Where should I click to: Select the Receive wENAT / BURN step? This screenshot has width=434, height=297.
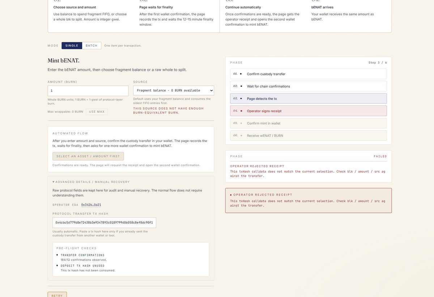(309, 135)
